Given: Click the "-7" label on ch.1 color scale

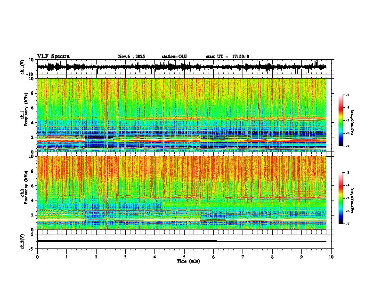Looking at the screenshot, I should point(348,146).
